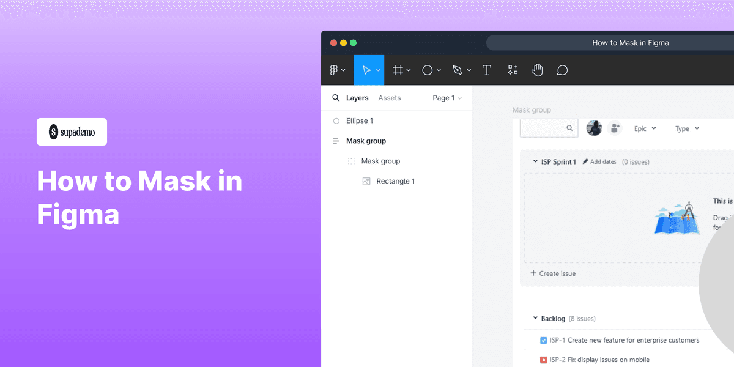Select the Frame tool
The height and width of the screenshot is (367, 734).
398,70
